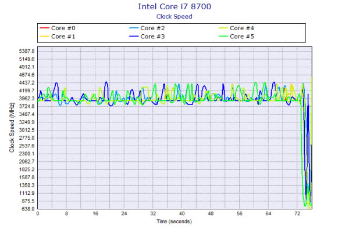Click the 72 time axis tick label
The image size is (349, 232).
pyautogui.click(x=297, y=213)
